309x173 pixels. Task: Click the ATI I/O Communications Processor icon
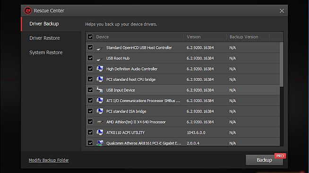tap(100, 101)
